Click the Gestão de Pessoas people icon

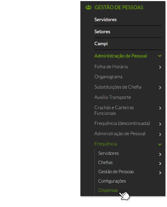89,8
